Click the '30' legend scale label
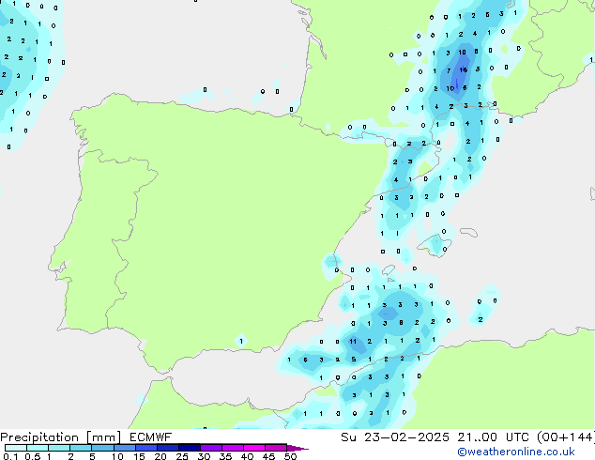 click(204, 456)
